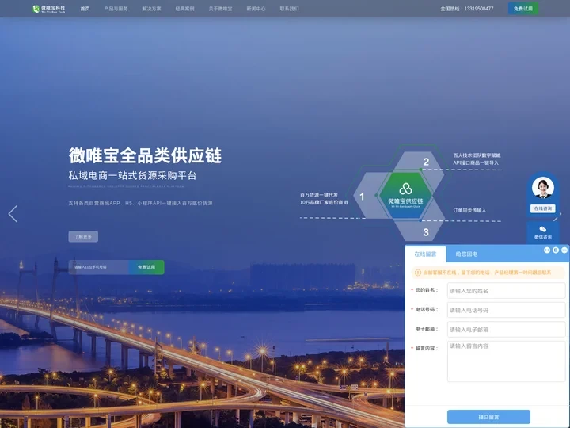Screen dimensions: 570x428
Task: Focus the 留言内容 text area
Action: coord(506,361)
